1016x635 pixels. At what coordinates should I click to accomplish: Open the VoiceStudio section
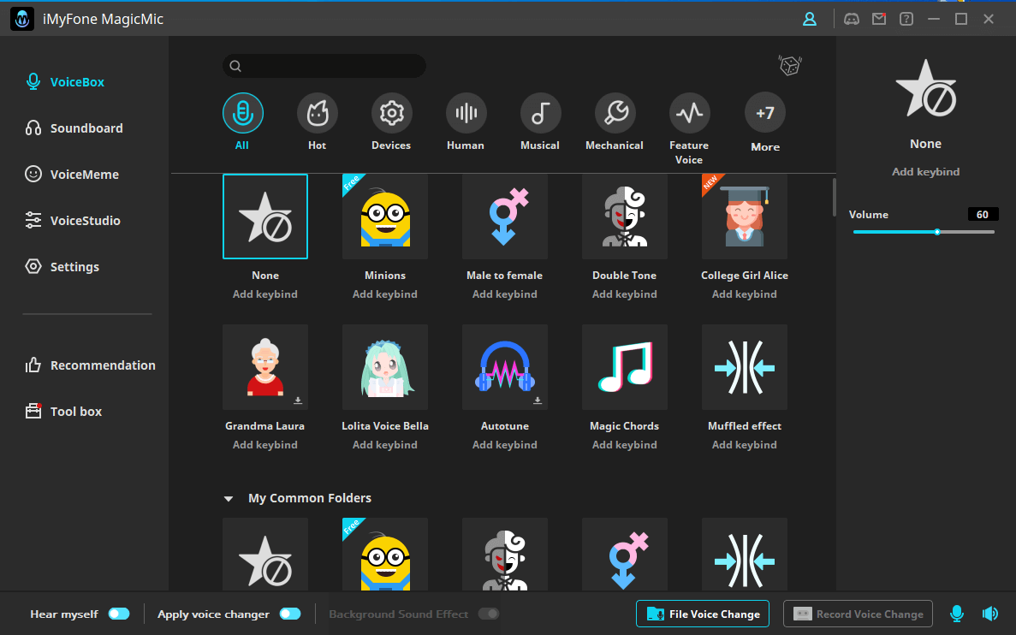tap(73, 220)
